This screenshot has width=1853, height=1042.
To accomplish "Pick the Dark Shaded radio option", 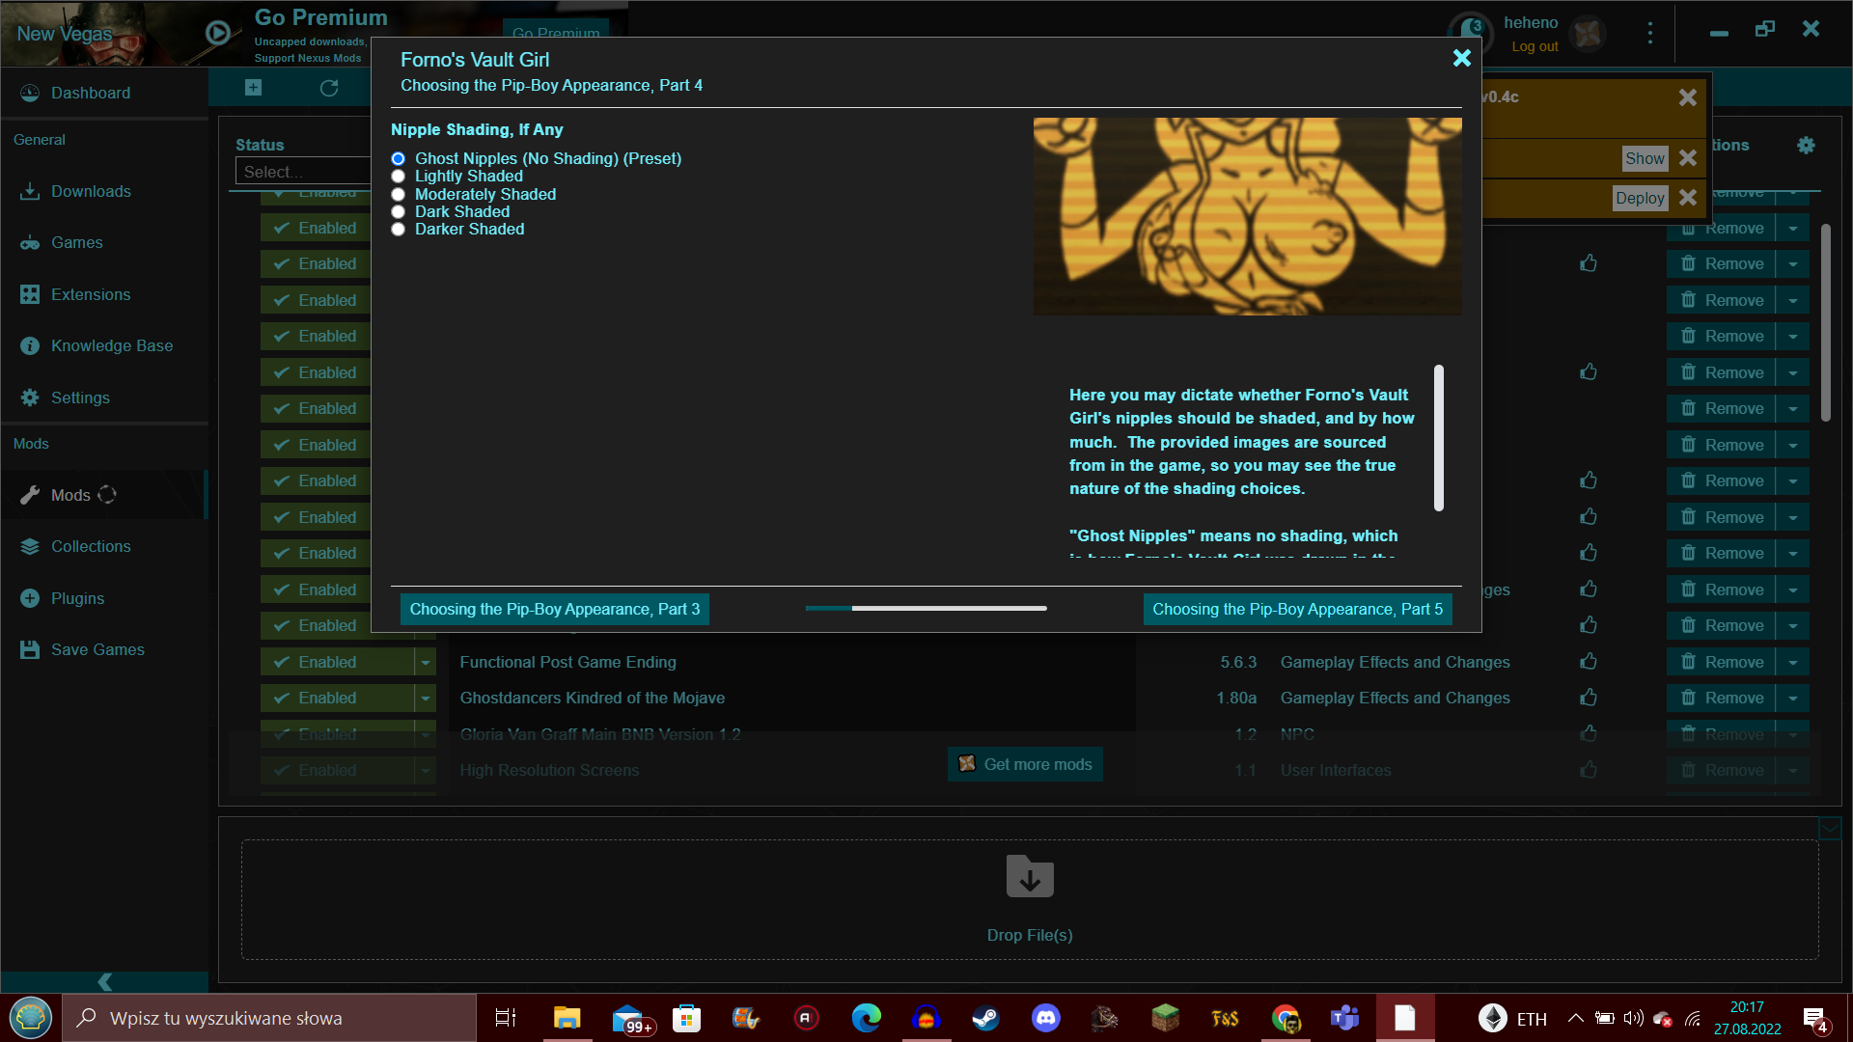I will point(398,212).
